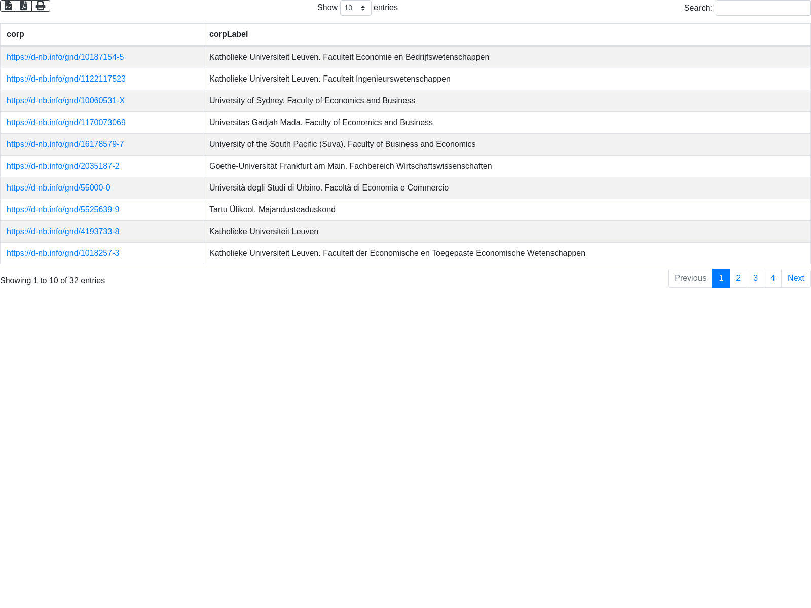Open the gnd/2035187-2 Goethe-Universität link

[x=63, y=166]
